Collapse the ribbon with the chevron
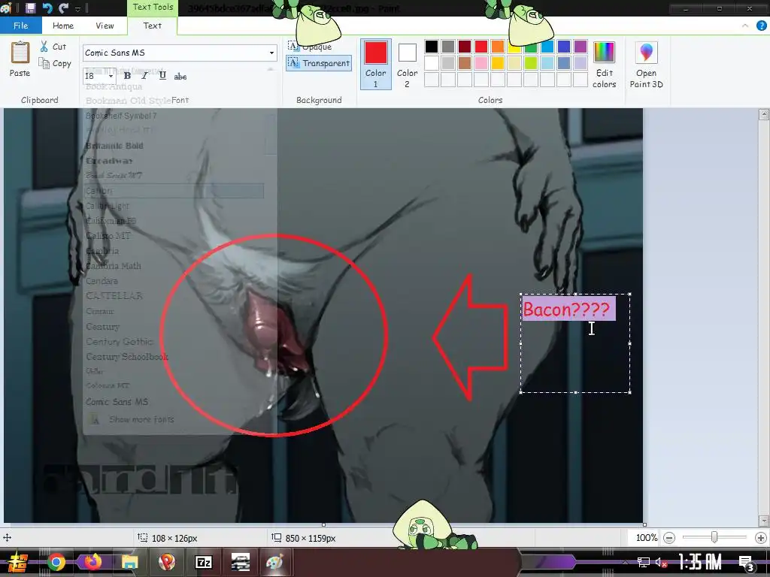770x577 pixels. [745, 26]
